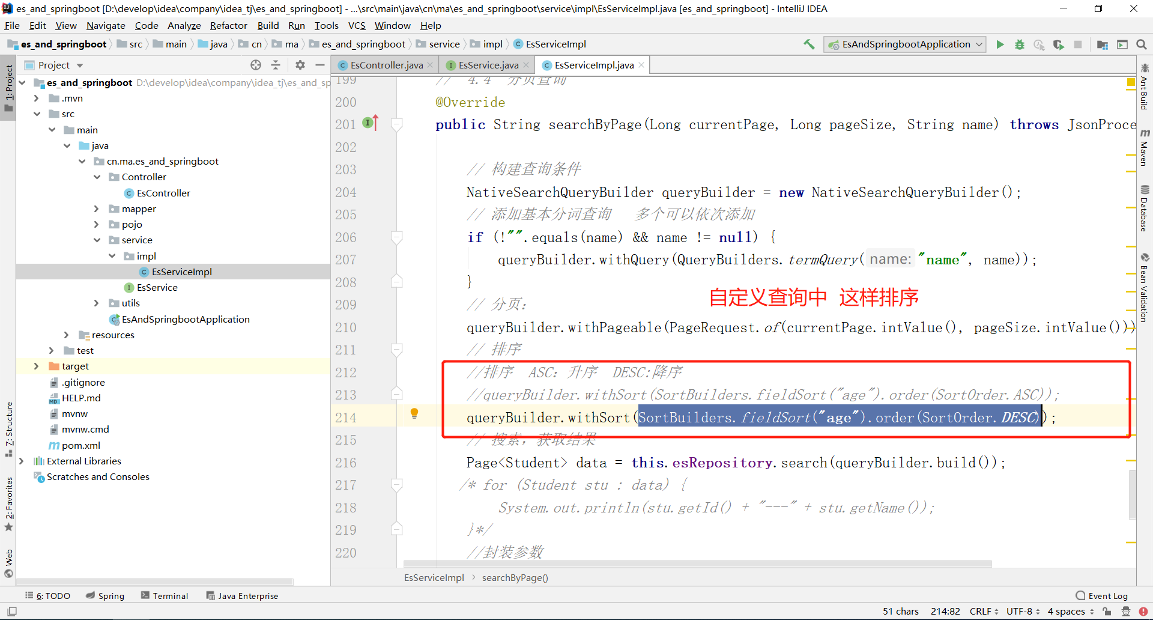Viewport: 1153px width, 620px height.
Task: Open the Project panel settings gear
Action: click(x=300, y=65)
